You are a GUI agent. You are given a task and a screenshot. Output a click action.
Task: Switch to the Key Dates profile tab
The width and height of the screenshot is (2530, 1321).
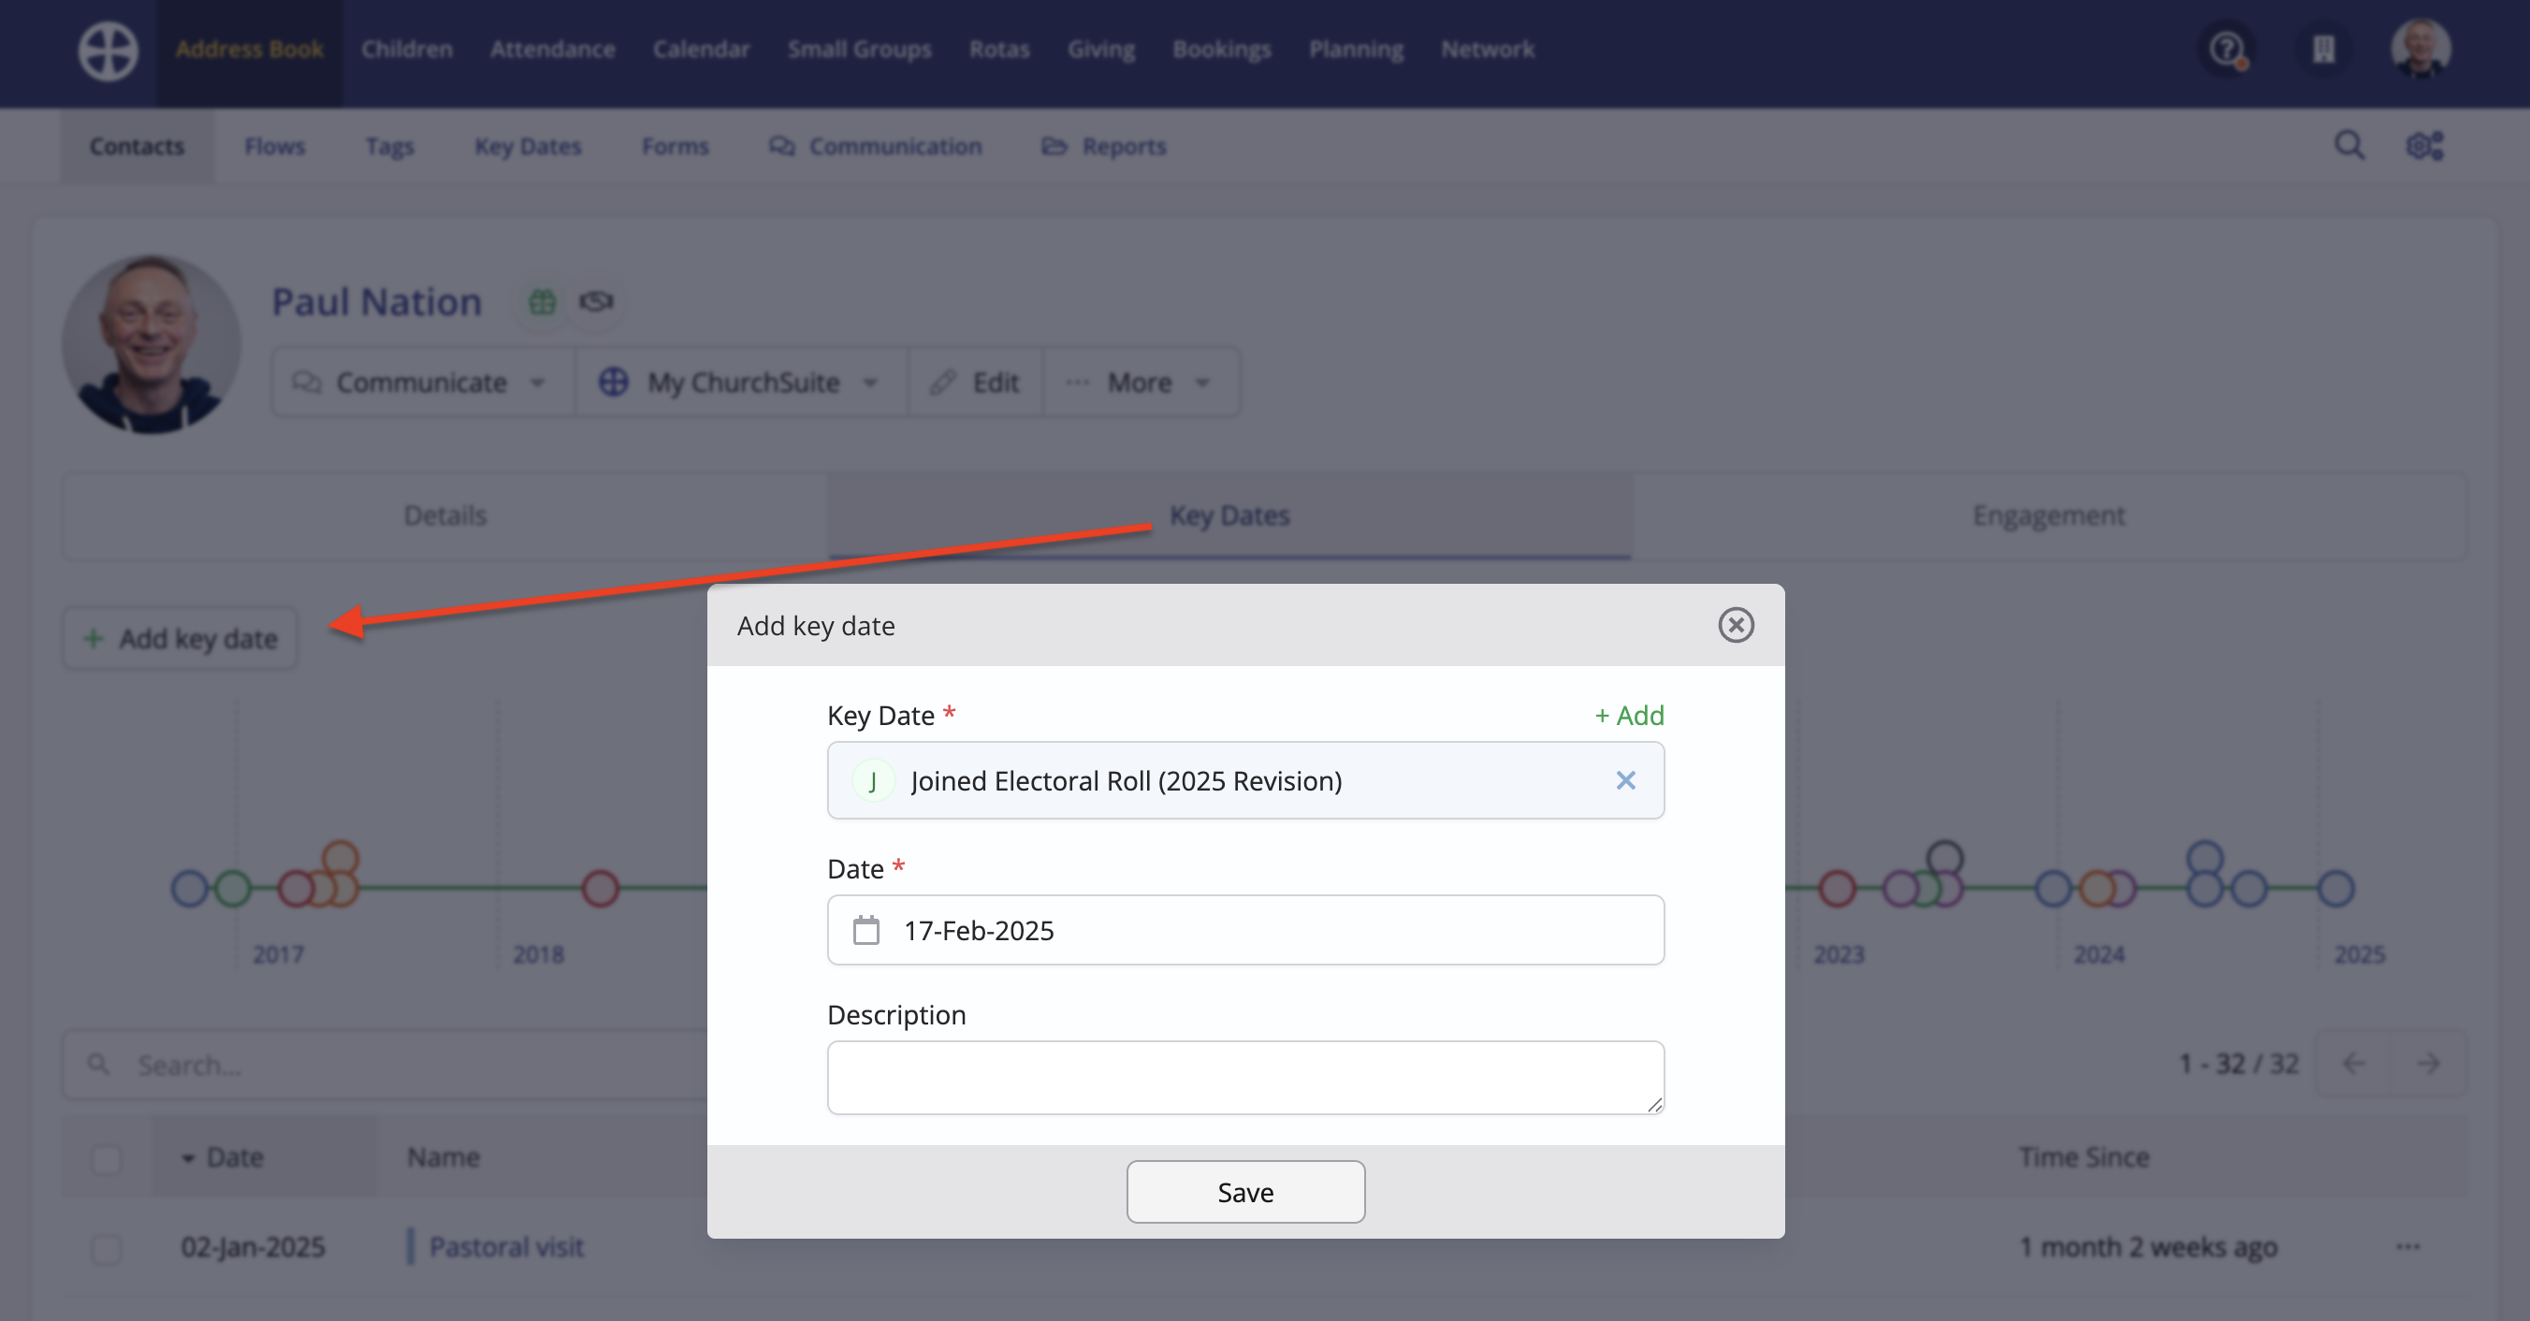point(1229,515)
